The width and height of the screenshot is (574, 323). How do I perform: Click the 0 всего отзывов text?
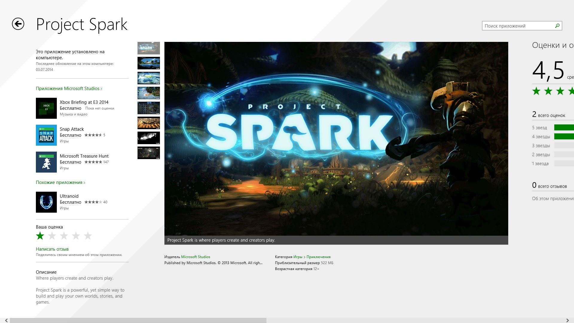[549, 185]
